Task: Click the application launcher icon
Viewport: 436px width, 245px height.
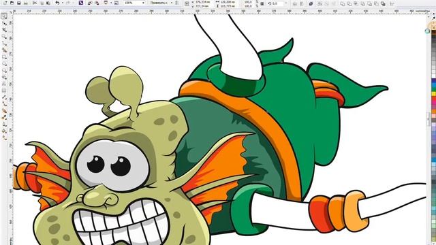Action: tap(106, 3)
